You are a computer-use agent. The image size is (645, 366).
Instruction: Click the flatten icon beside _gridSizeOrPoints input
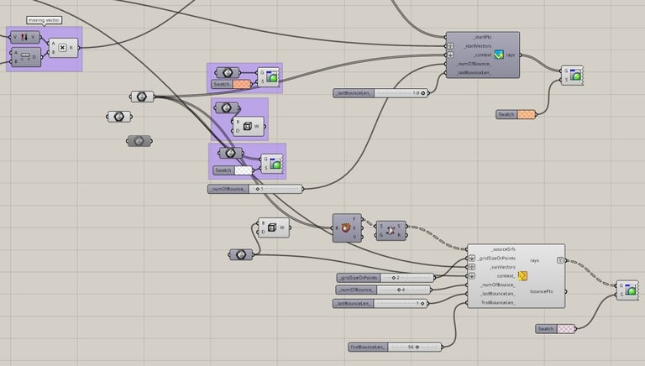tap(472, 259)
